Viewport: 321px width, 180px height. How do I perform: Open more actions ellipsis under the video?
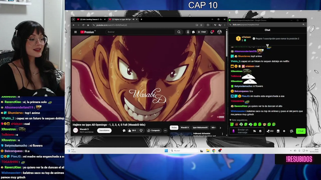click(165, 130)
